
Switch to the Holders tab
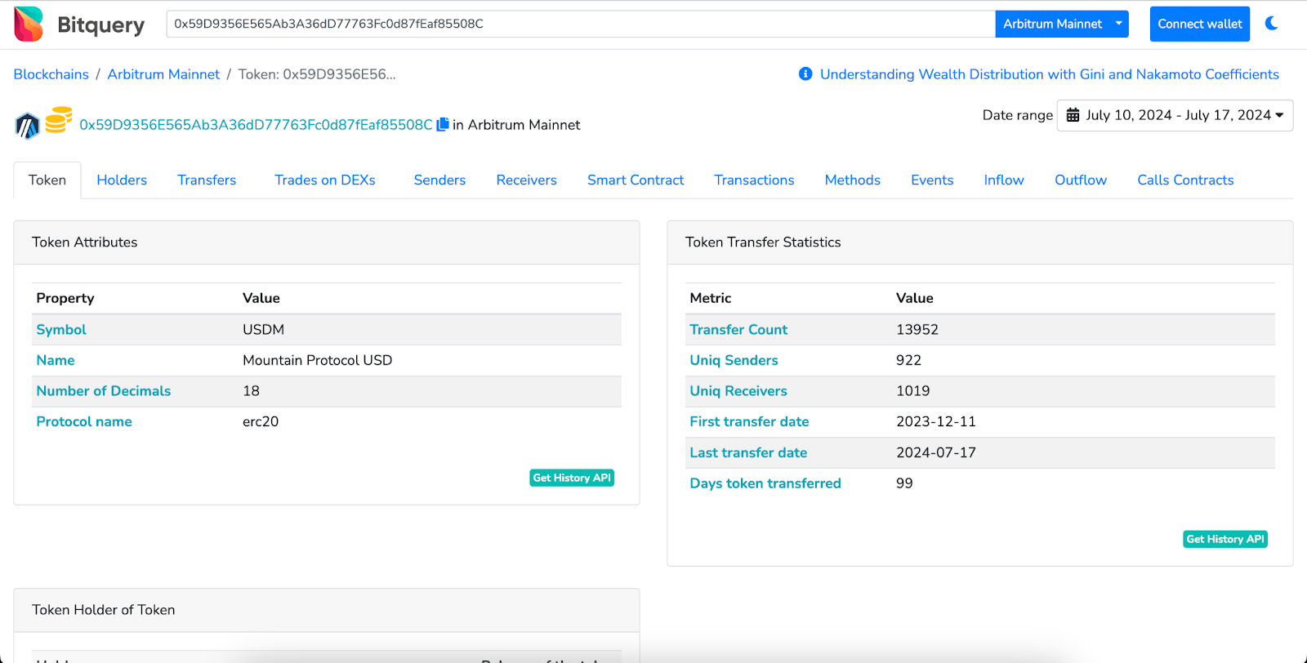tap(122, 180)
